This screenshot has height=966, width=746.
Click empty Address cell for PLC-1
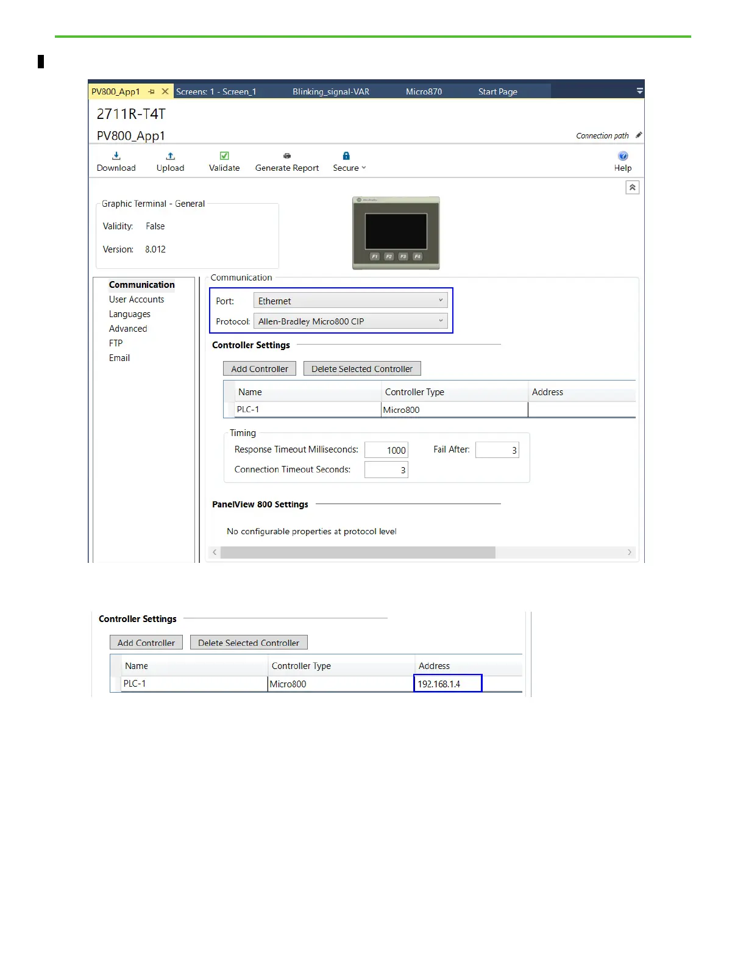click(581, 409)
